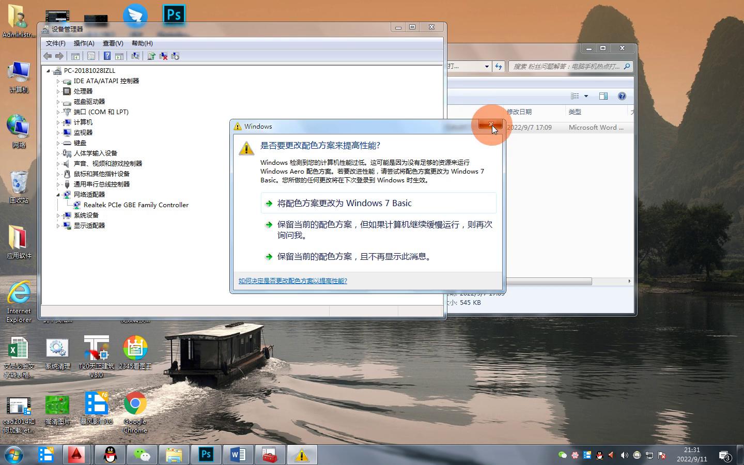744x465 pixels.
Task: Click the Explorer horizontal scrollbar track
Action: point(610,282)
